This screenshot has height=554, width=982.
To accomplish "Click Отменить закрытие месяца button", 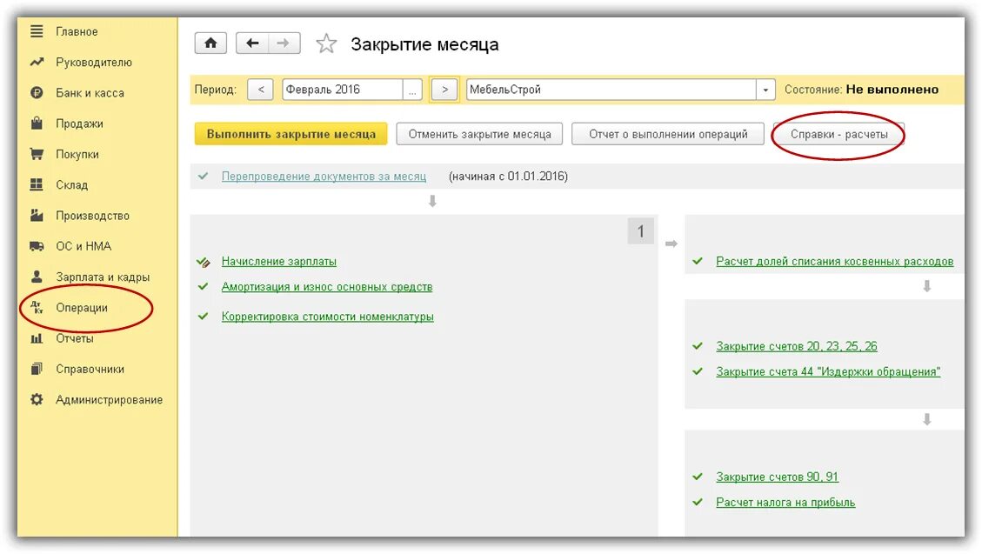I will [x=480, y=134].
